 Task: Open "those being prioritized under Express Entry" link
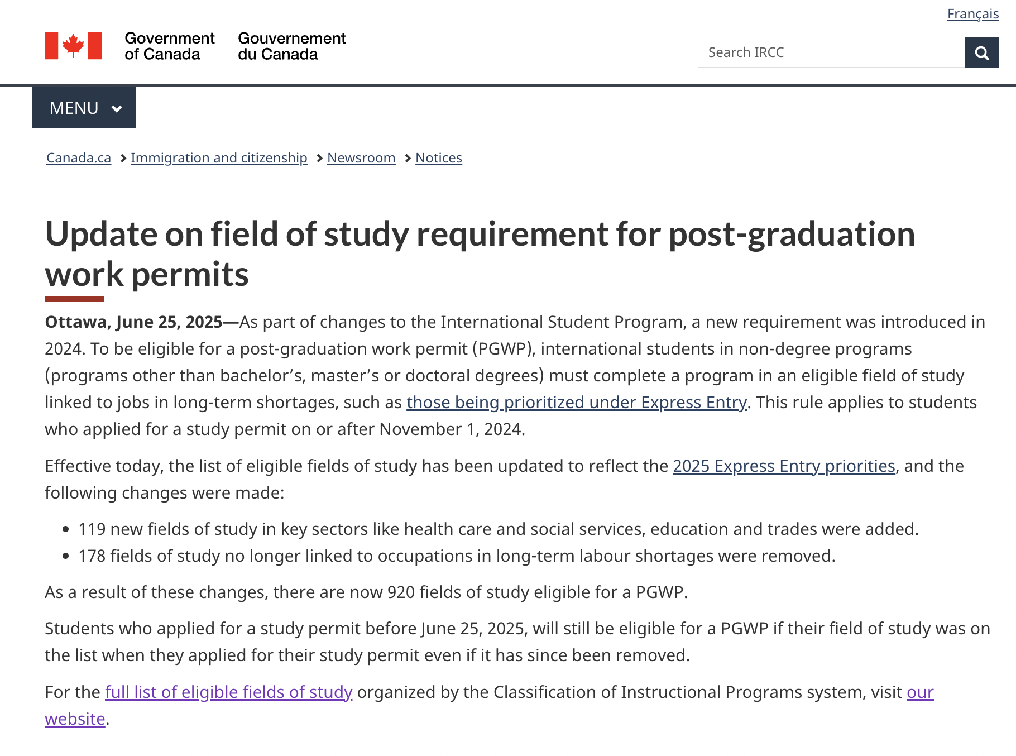coord(576,403)
